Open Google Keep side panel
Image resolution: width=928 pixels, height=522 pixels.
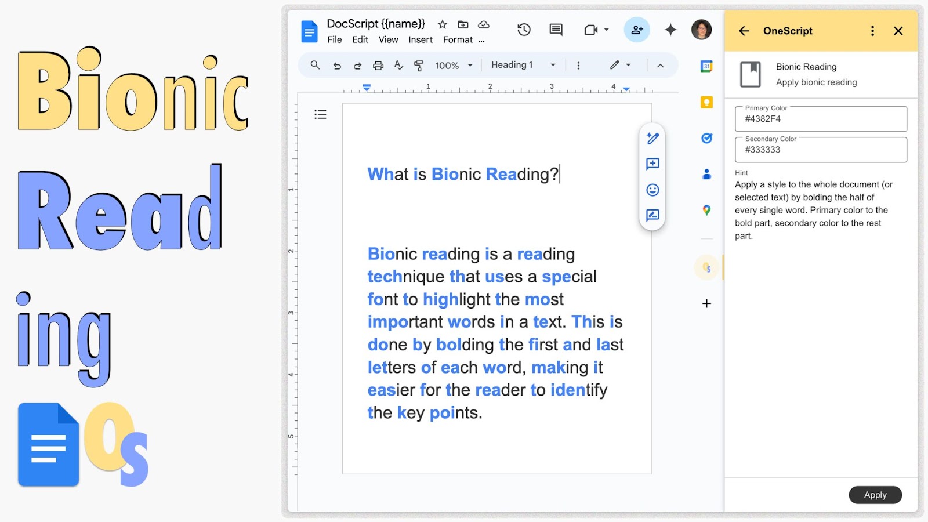(706, 102)
